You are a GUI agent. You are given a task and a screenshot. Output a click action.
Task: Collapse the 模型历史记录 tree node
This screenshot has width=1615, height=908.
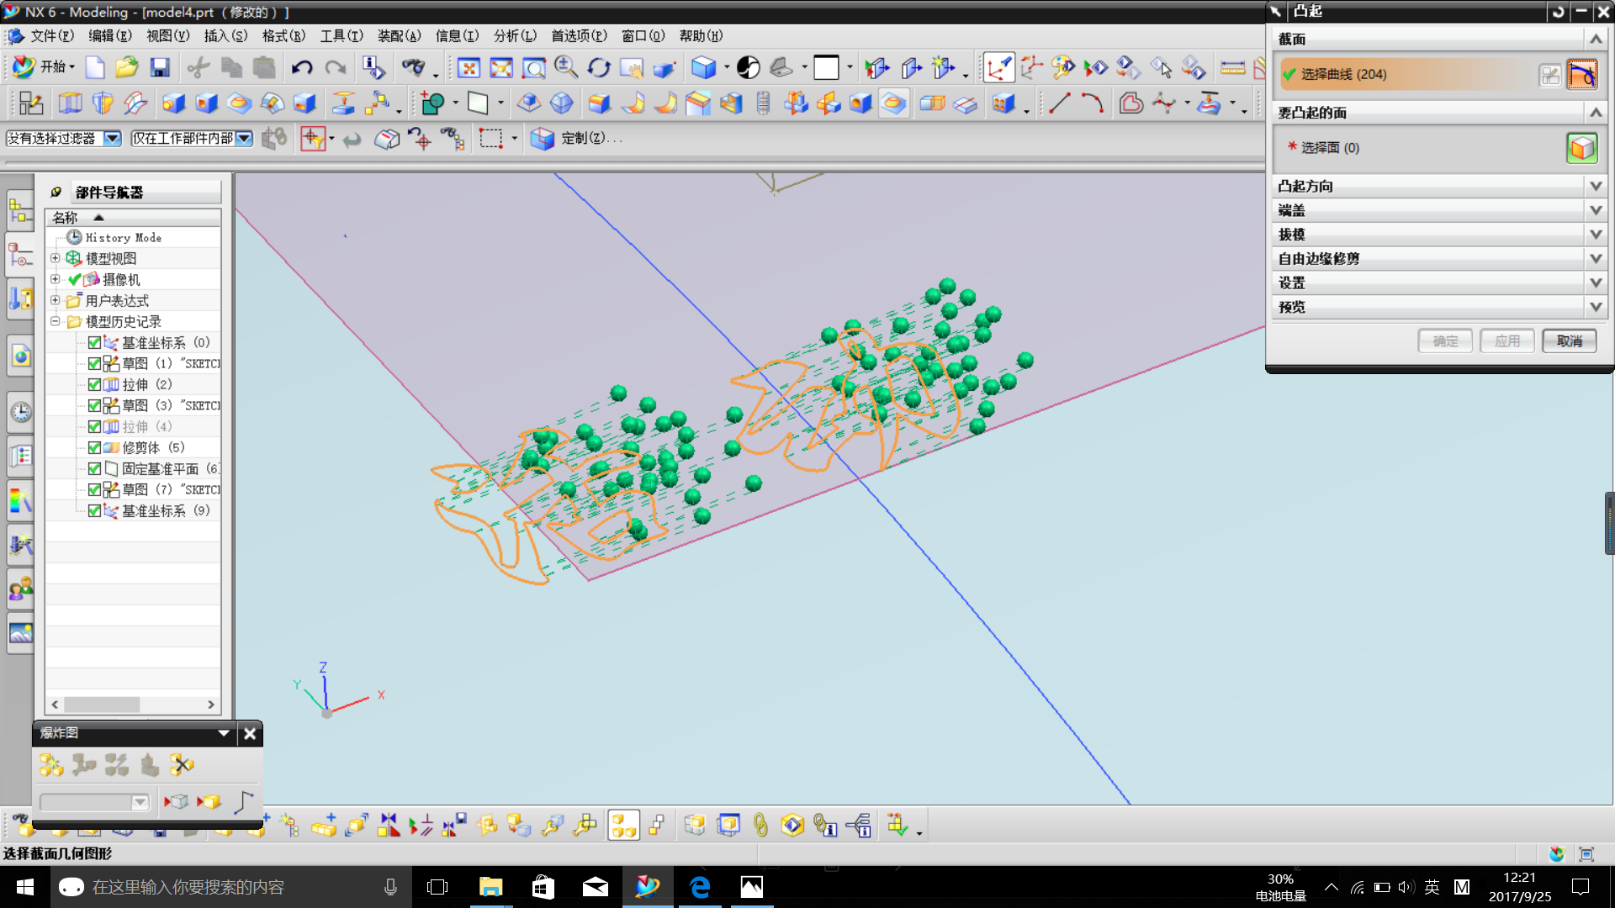coord(56,321)
